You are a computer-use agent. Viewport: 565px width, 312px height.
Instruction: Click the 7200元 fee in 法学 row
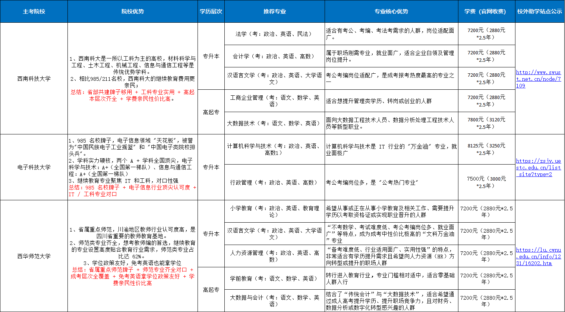(x=486, y=34)
